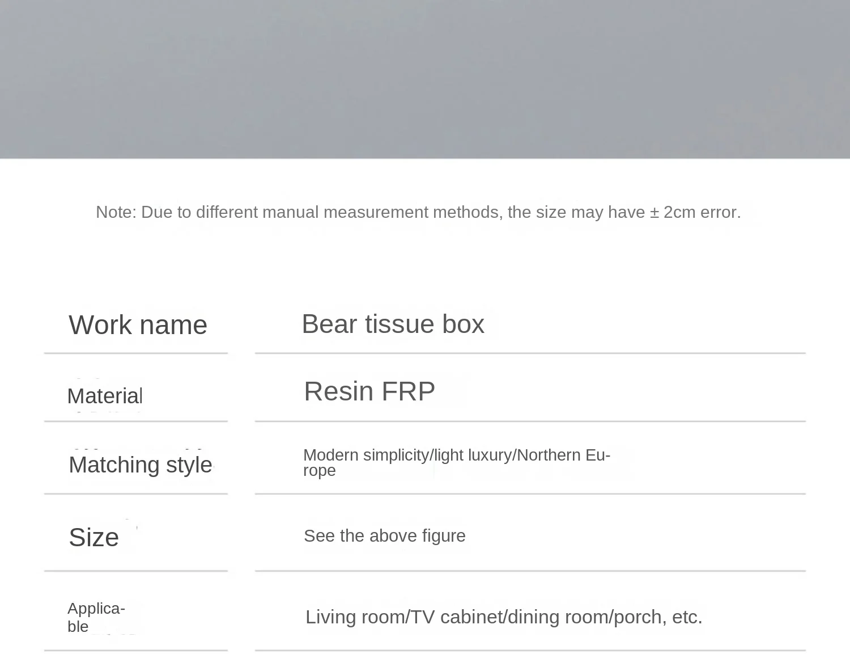Click 'Northern Eu-' in matching style value

(x=563, y=455)
